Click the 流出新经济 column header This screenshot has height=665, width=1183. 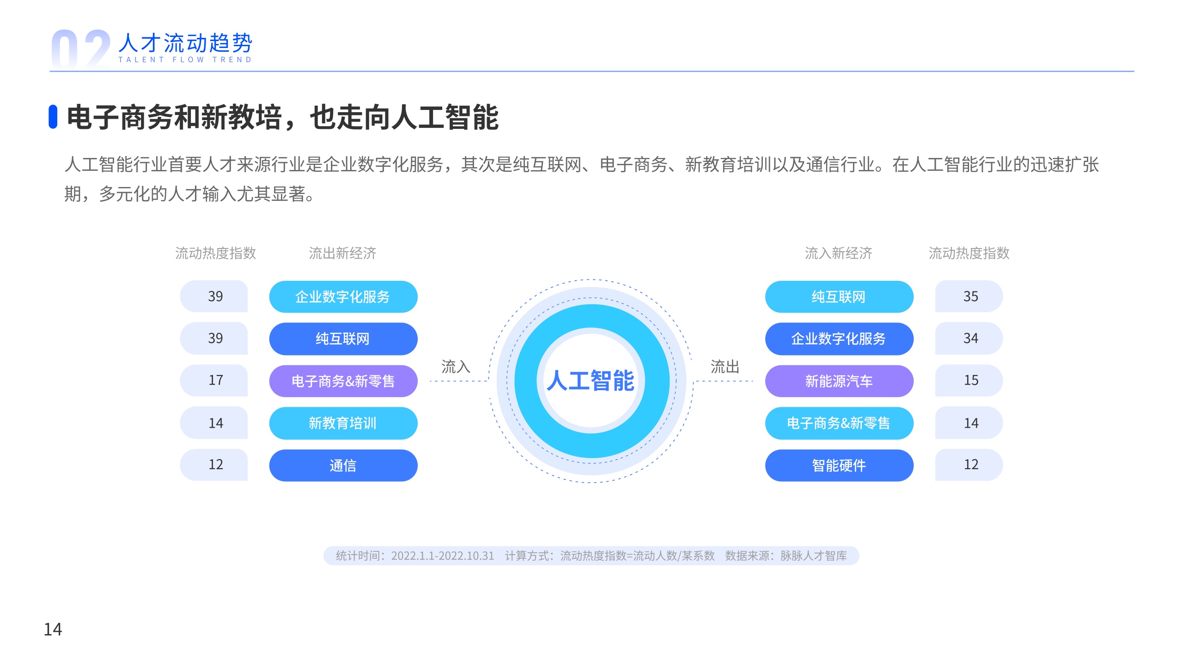(342, 253)
